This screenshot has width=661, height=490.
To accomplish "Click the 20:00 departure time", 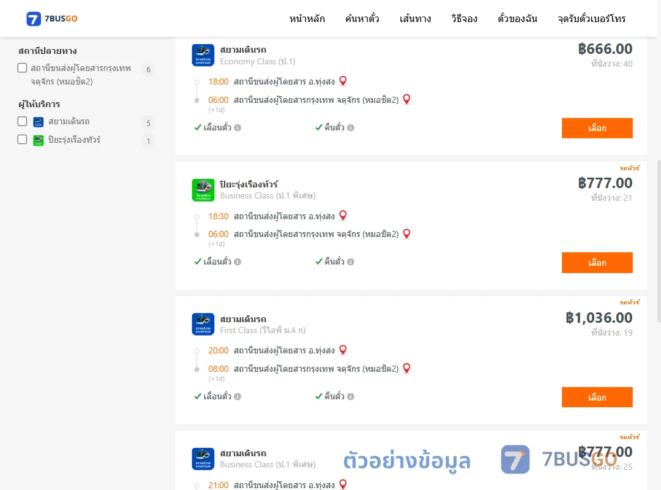I will [218, 351].
